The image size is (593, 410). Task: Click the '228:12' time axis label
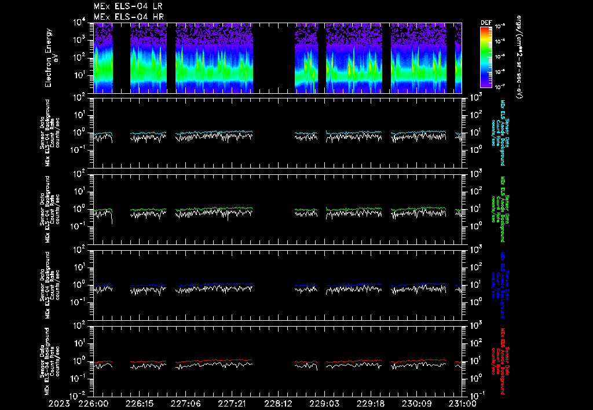click(278, 404)
